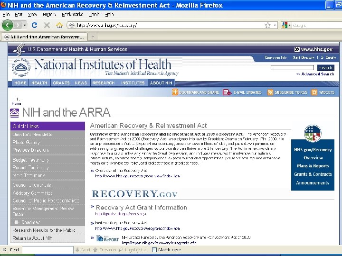Click inside the browser URL address field
Screen dimensions: 342x256
[x=170, y=25]
